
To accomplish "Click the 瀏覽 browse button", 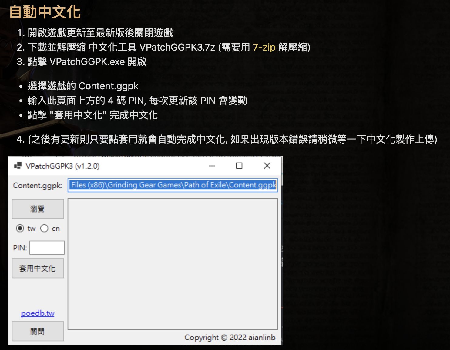I will [x=37, y=209].
